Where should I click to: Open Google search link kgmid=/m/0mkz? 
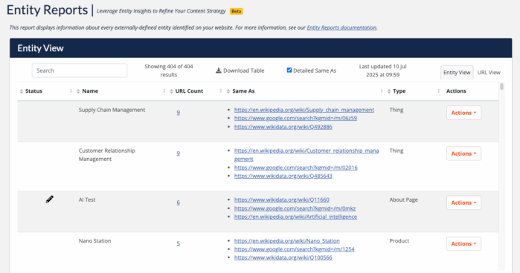295,208
